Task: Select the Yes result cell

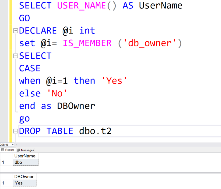Action: point(25,183)
